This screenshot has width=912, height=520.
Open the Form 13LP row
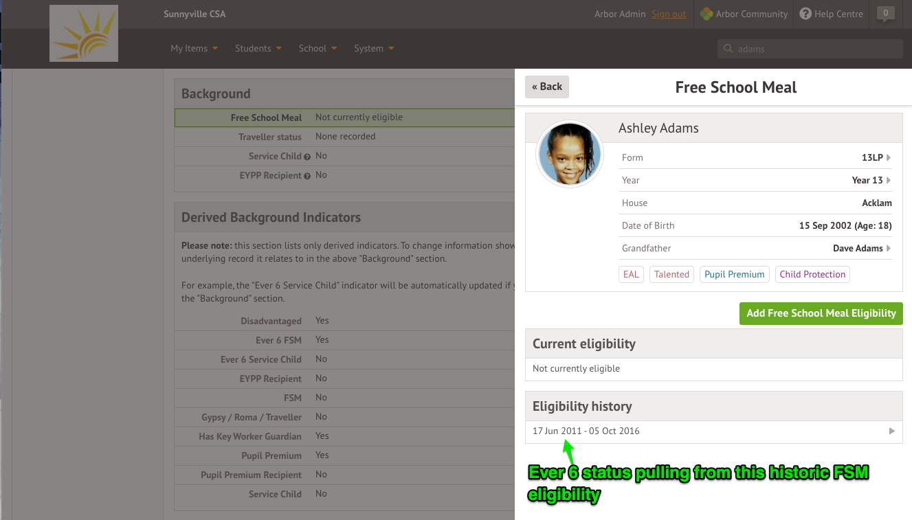click(x=755, y=157)
